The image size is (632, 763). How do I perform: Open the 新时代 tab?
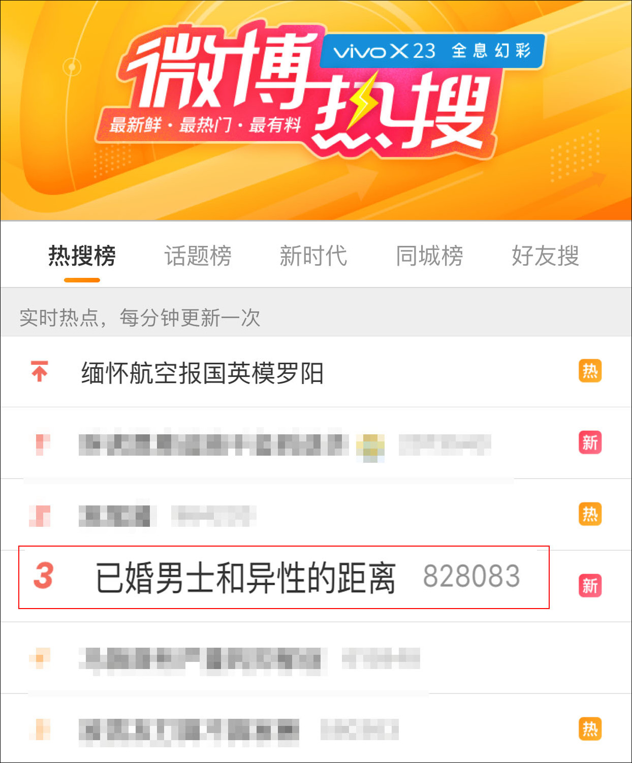point(313,256)
